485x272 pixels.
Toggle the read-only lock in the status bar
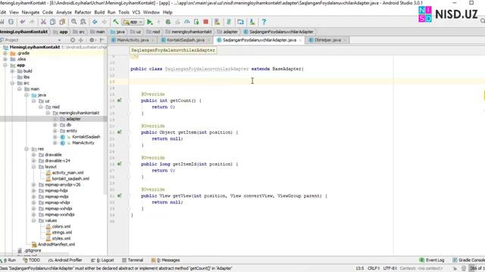(455, 268)
